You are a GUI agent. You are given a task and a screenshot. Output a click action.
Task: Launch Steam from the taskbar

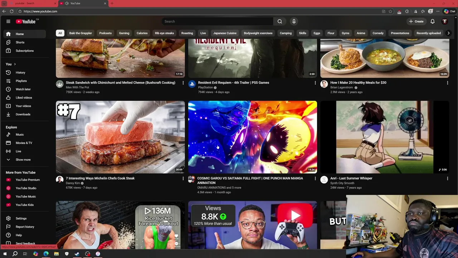click(x=77, y=254)
